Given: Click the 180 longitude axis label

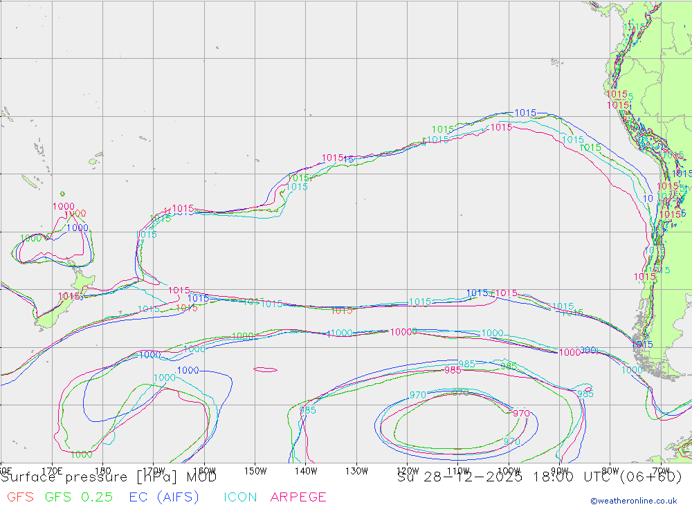Looking at the screenshot, I should pyautogui.click(x=102, y=470).
